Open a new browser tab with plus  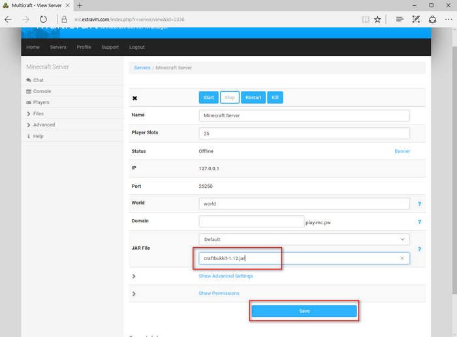(79, 5)
